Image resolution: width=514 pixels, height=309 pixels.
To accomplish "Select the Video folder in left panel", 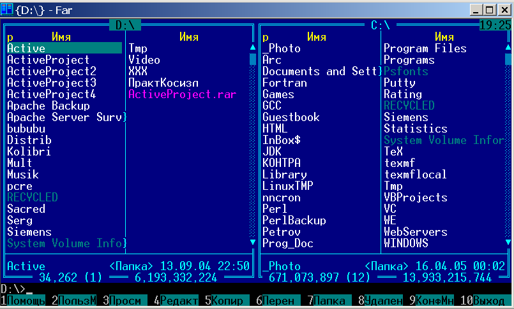I will point(144,60).
